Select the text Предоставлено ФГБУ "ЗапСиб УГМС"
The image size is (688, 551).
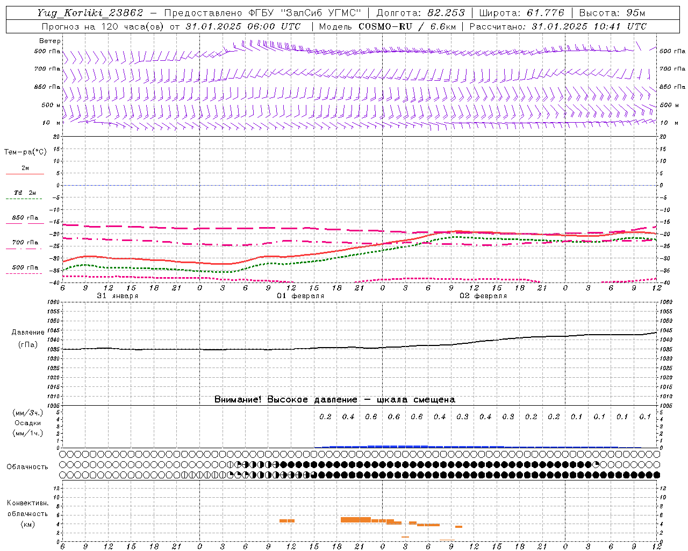tap(262, 13)
